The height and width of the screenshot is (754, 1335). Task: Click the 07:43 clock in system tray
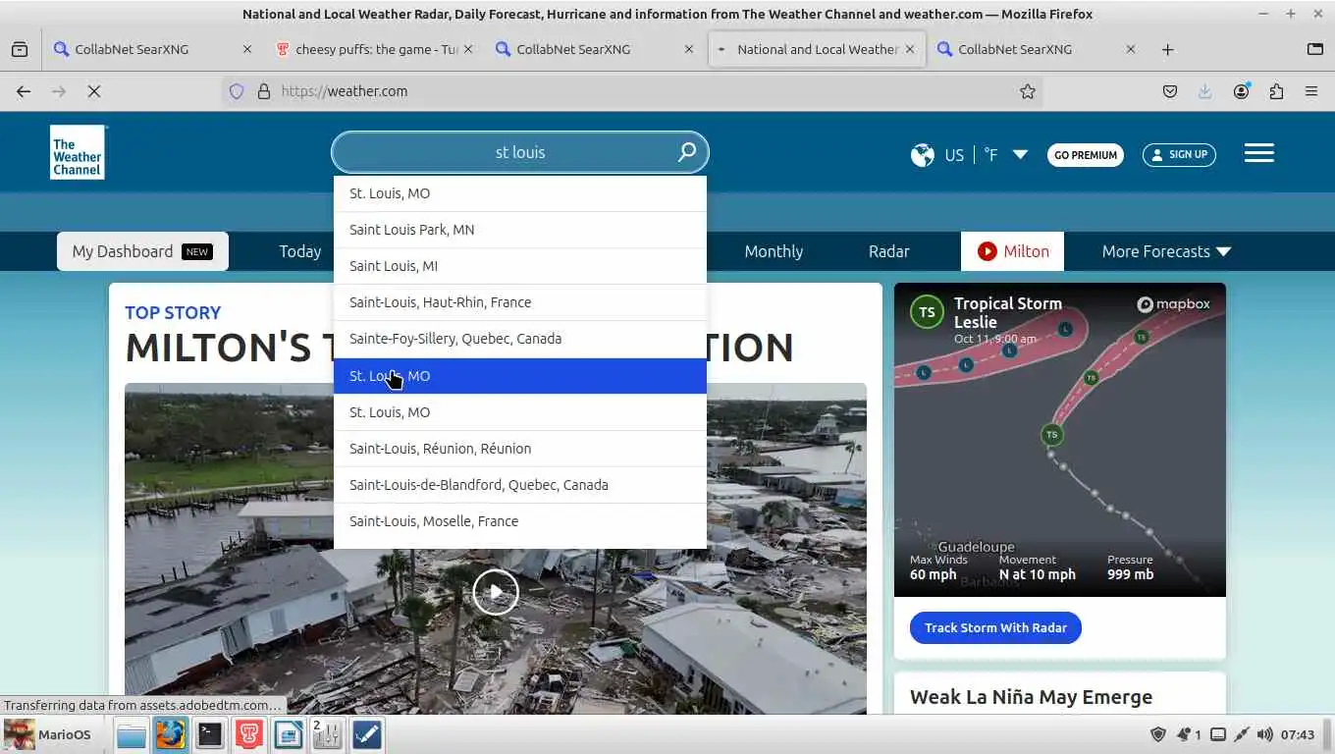click(x=1298, y=734)
